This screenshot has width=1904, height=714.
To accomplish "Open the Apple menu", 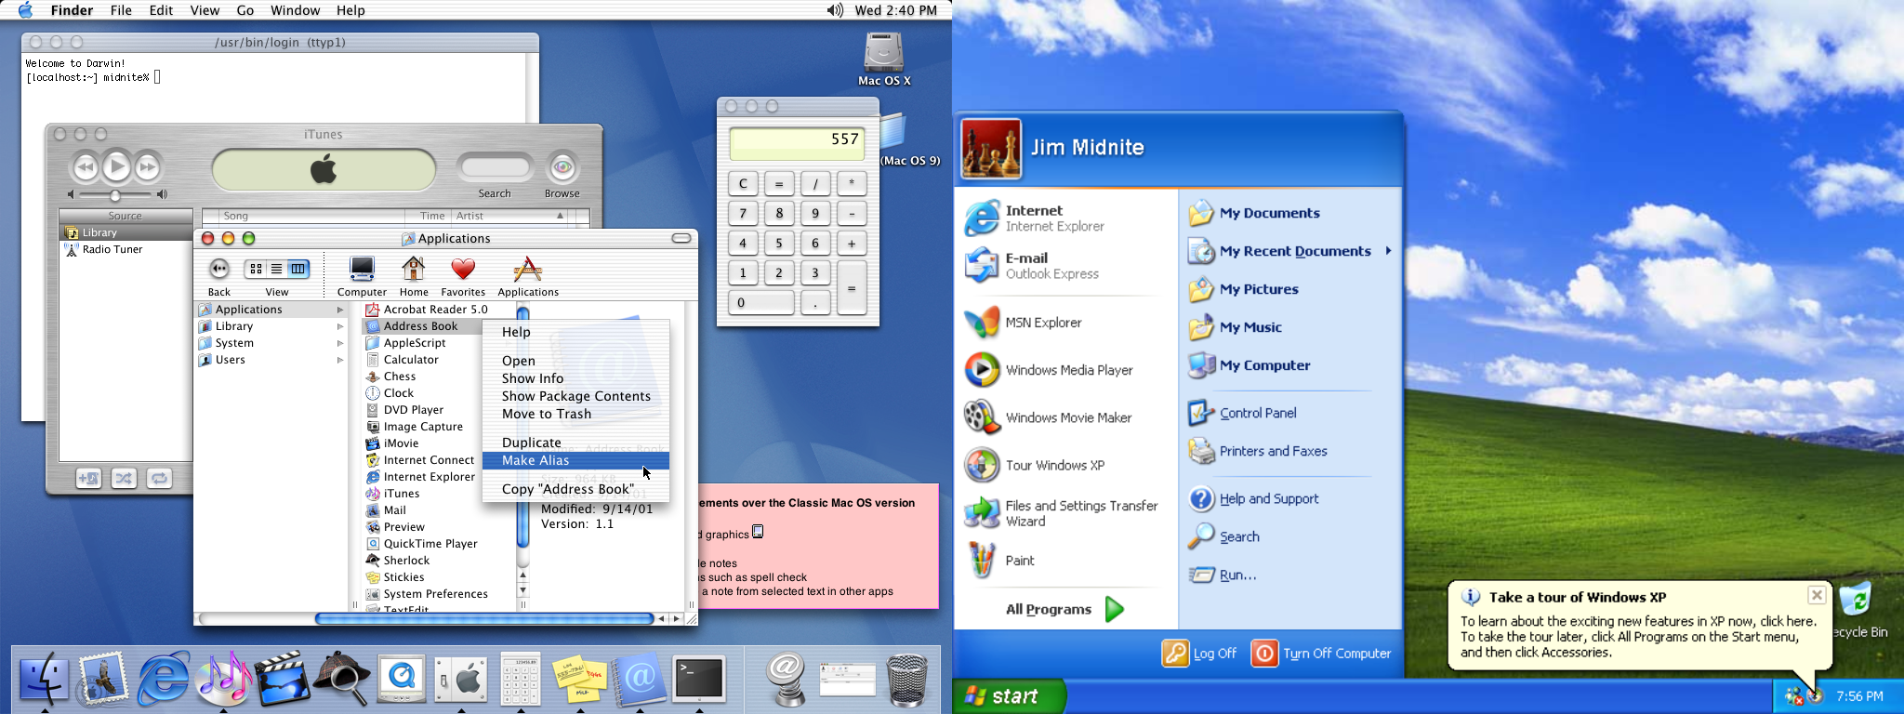I will coord(25,10).
